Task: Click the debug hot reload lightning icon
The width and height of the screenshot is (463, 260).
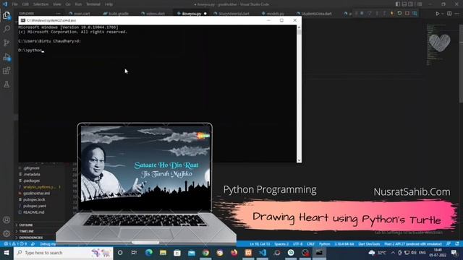Action: tap(392, 13)
